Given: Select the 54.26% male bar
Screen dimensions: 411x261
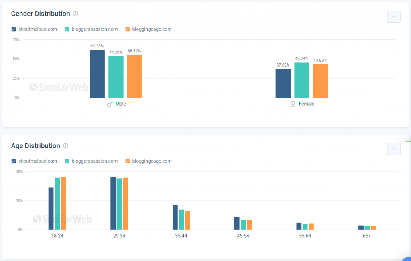Looking at the screenshot, I should (116, 77).
